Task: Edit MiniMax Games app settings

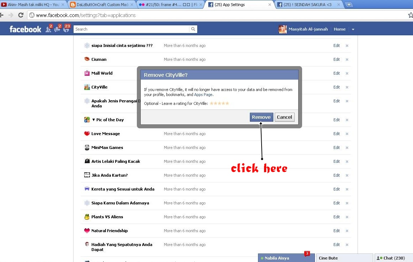Action: pos(337,148)
